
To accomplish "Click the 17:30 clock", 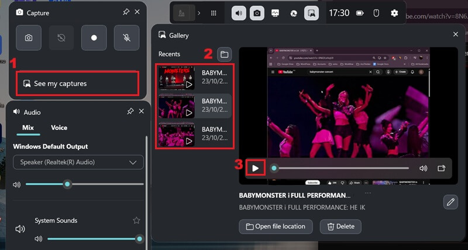I will 339,13.
